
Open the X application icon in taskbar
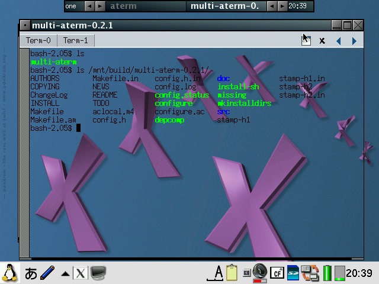[x=80, y=273]
